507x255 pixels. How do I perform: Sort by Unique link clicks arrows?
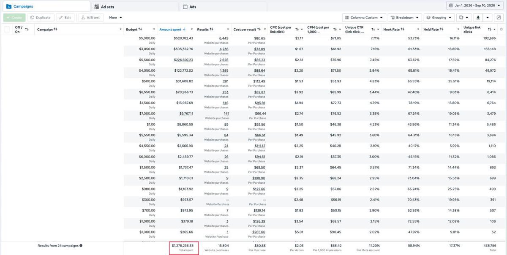[489, 29]
